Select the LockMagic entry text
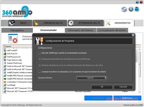Image resolution: width=144 pixels, height=107 pixels. click(11, 85)
